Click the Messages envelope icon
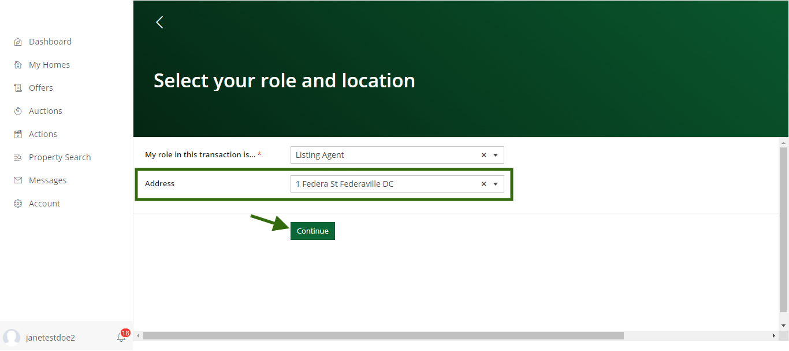 click(x=18, y=180)
